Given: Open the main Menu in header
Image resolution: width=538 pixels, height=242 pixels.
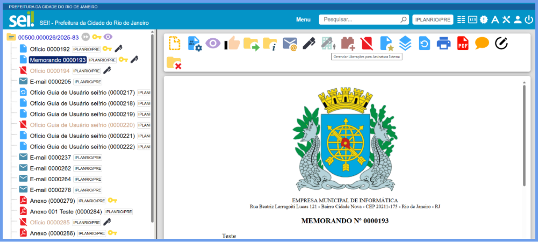Looking at the screenshot, I should tap(303, 19).
